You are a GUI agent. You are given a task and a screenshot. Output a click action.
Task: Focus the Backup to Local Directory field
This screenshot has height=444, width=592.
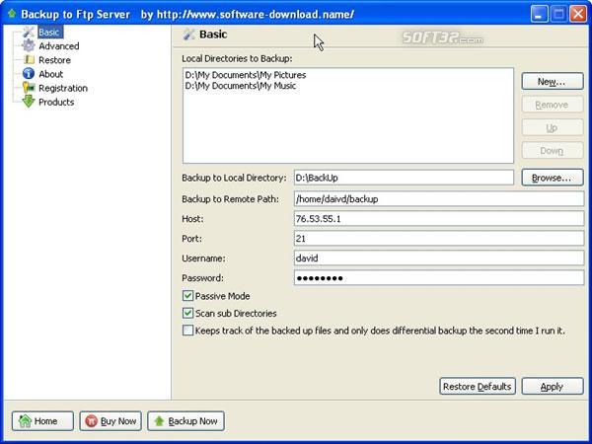pyautogui.click(x=404, y=178)
